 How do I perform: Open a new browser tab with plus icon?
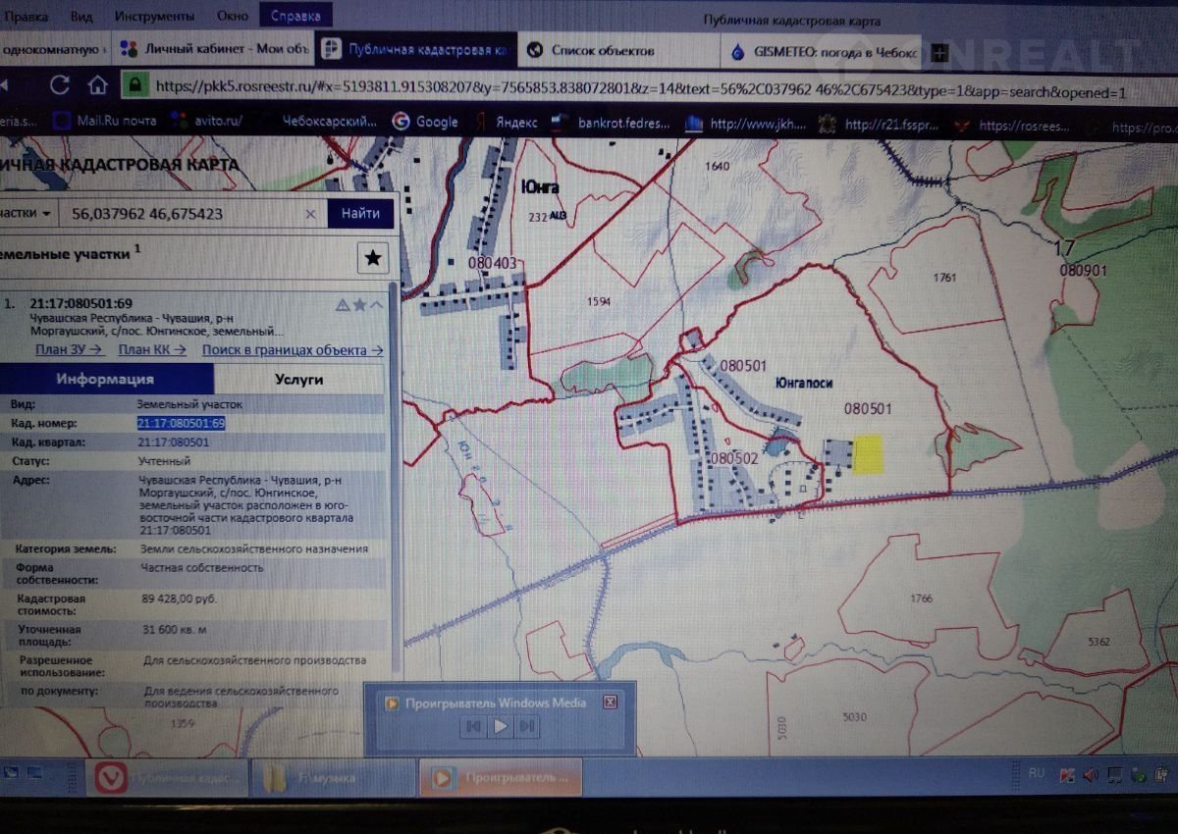(939, 51)
